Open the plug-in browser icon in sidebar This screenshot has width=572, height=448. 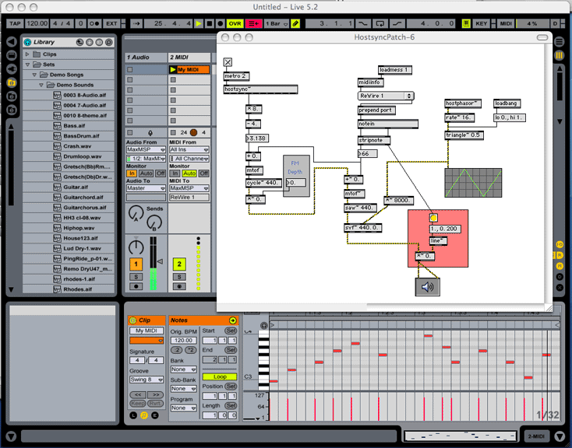12,69
